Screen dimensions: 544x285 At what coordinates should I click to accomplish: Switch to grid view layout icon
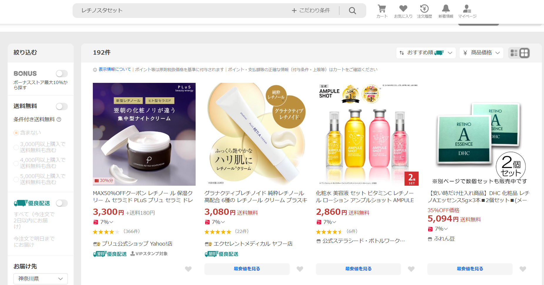pyautogui.click(x=524, y=53)
